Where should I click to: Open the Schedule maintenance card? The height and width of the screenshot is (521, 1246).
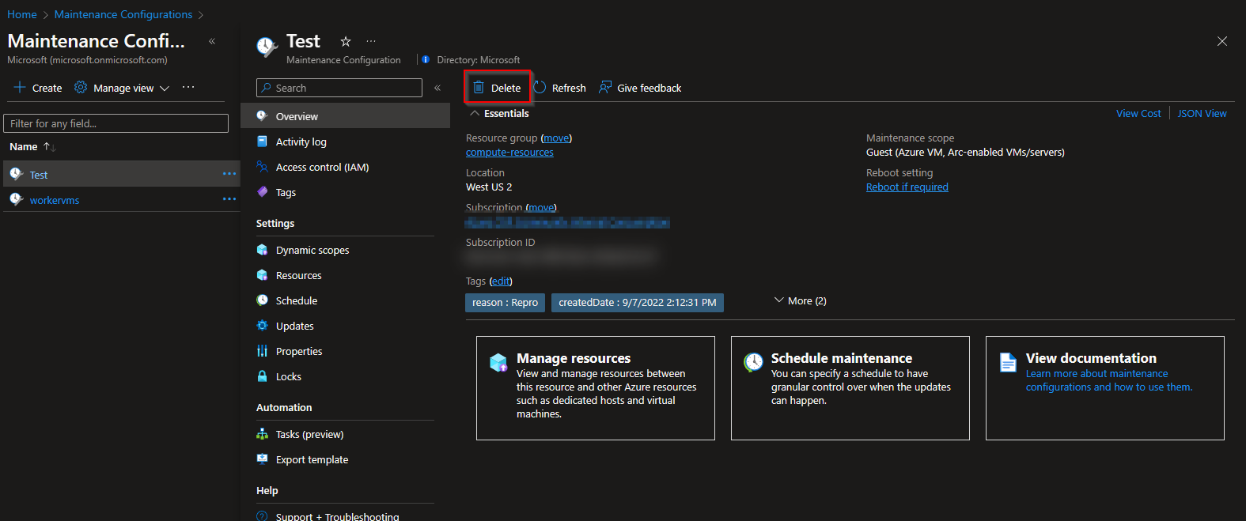(850, 388)
